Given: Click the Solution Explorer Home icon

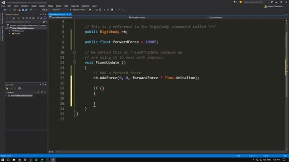Looking at the screenshot, I should click(x=14, y=18).
